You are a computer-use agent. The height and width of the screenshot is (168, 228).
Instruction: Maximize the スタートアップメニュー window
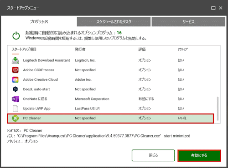[213, 8]
